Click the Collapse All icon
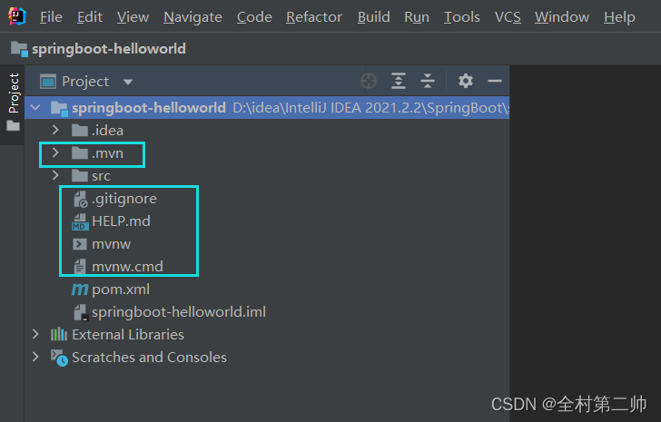The height and width of the screenshot is (422, 661). (x=427, y=81)
